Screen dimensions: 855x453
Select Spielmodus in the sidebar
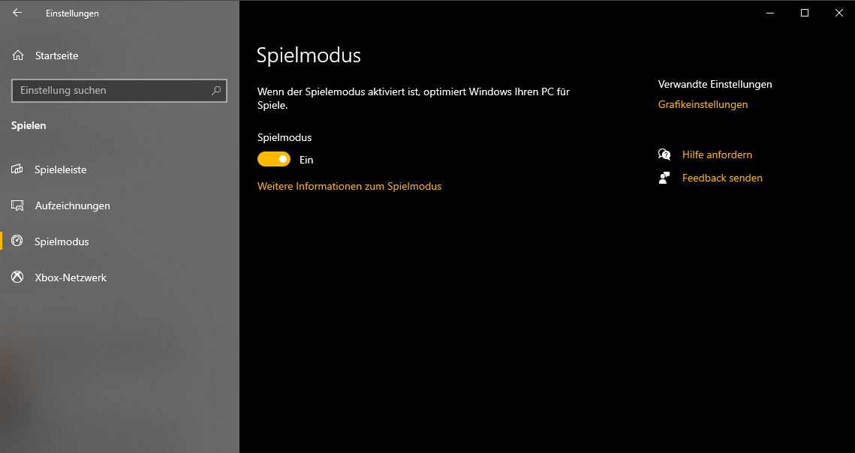pos(62,241)
